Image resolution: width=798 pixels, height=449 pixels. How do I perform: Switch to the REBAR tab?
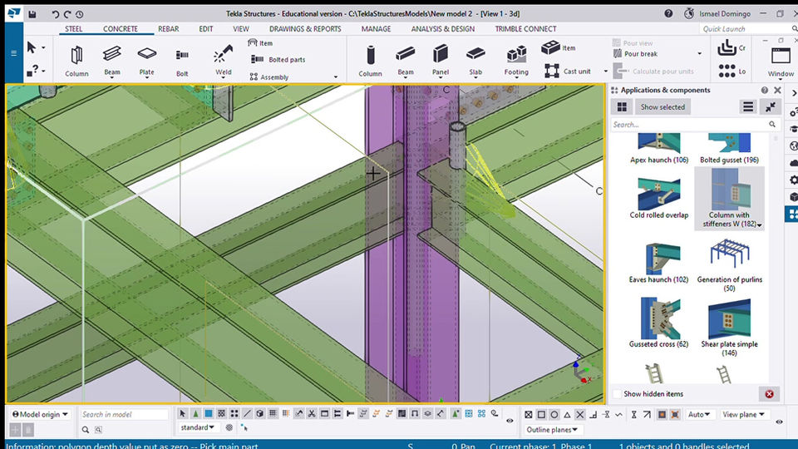pos(169,29)
